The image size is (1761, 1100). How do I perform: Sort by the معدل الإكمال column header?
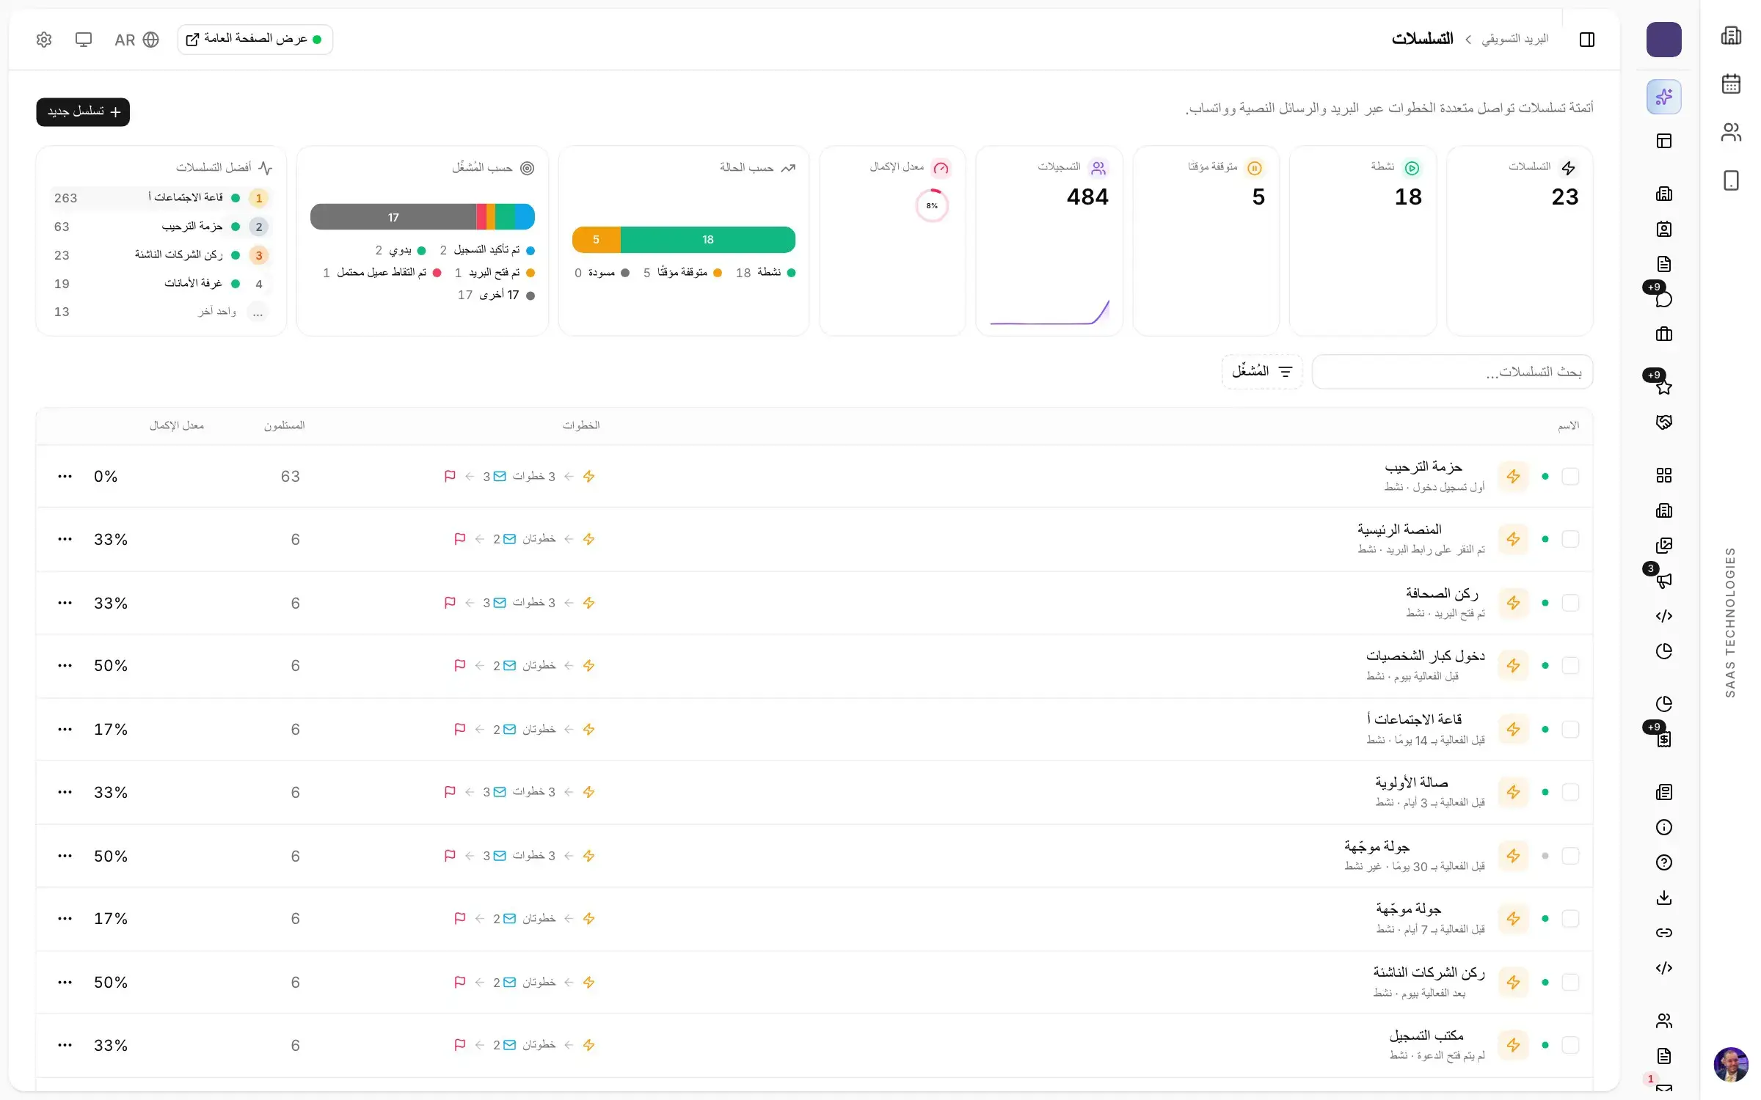[177, 425]
